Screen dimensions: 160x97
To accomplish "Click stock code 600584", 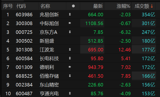I will [x=24, y=59].
